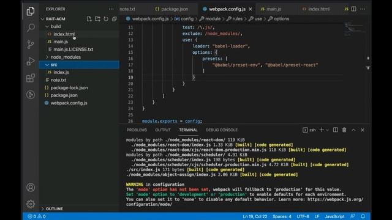This screenshot has width=392, height=220.
Task: Open the notifications bell in status bar
Action: pos(363,216)
